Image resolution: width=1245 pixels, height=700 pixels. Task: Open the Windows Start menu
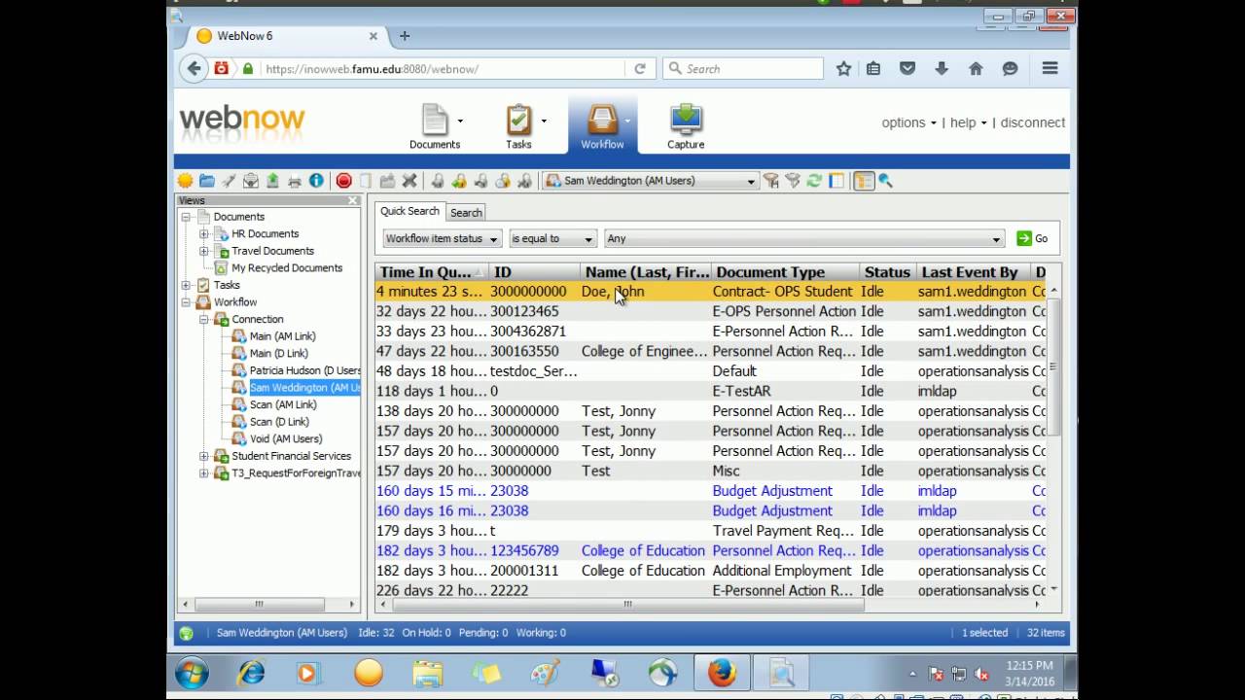pos(192,673)
